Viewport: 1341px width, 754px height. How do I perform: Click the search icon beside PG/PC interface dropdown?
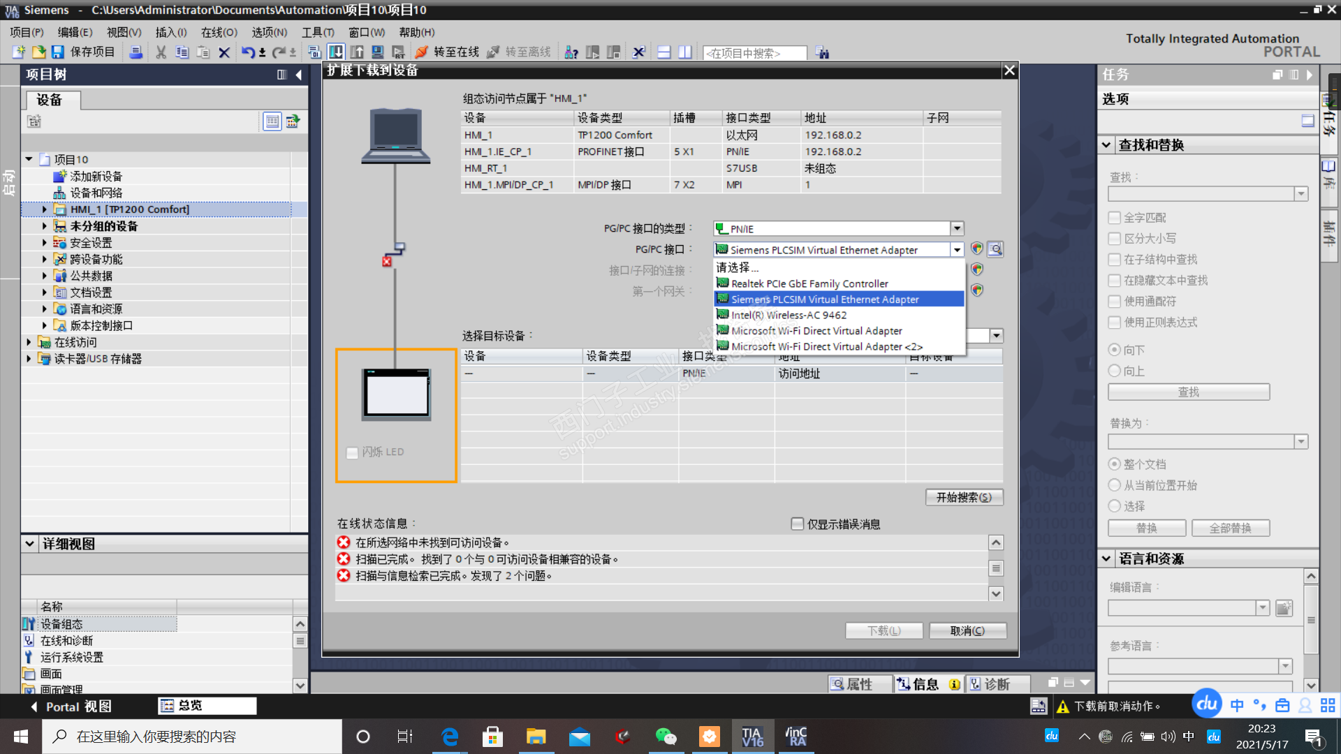[x=996, y=249]
